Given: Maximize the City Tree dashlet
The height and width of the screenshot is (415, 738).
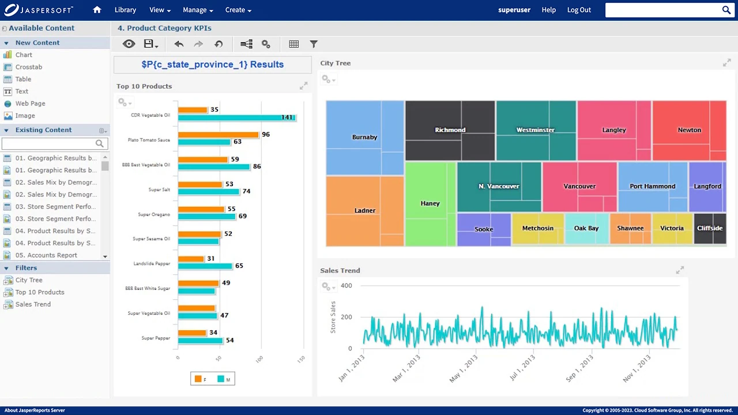Looking at the screenshot, I should pyautogui.click(x=726, y=63).
